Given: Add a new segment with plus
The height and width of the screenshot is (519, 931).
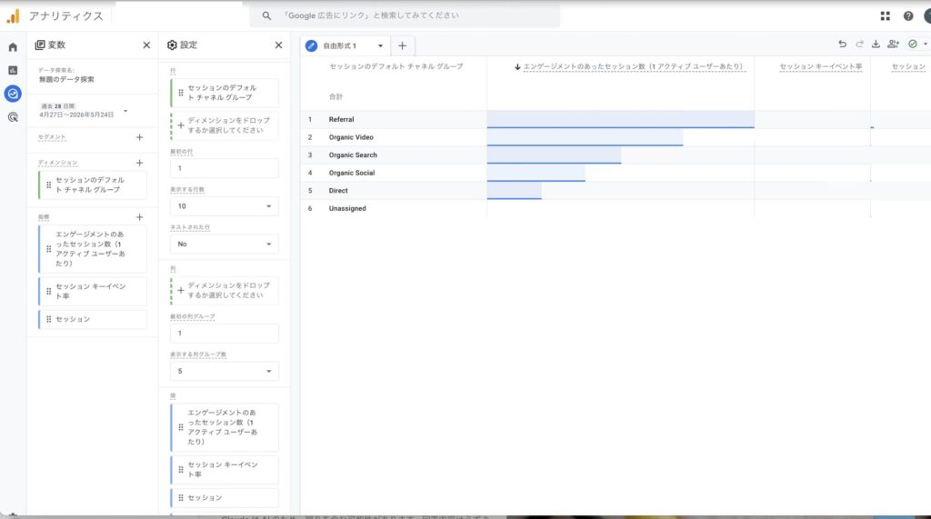Looking at the screenshot, I should [x=139, y=137].
